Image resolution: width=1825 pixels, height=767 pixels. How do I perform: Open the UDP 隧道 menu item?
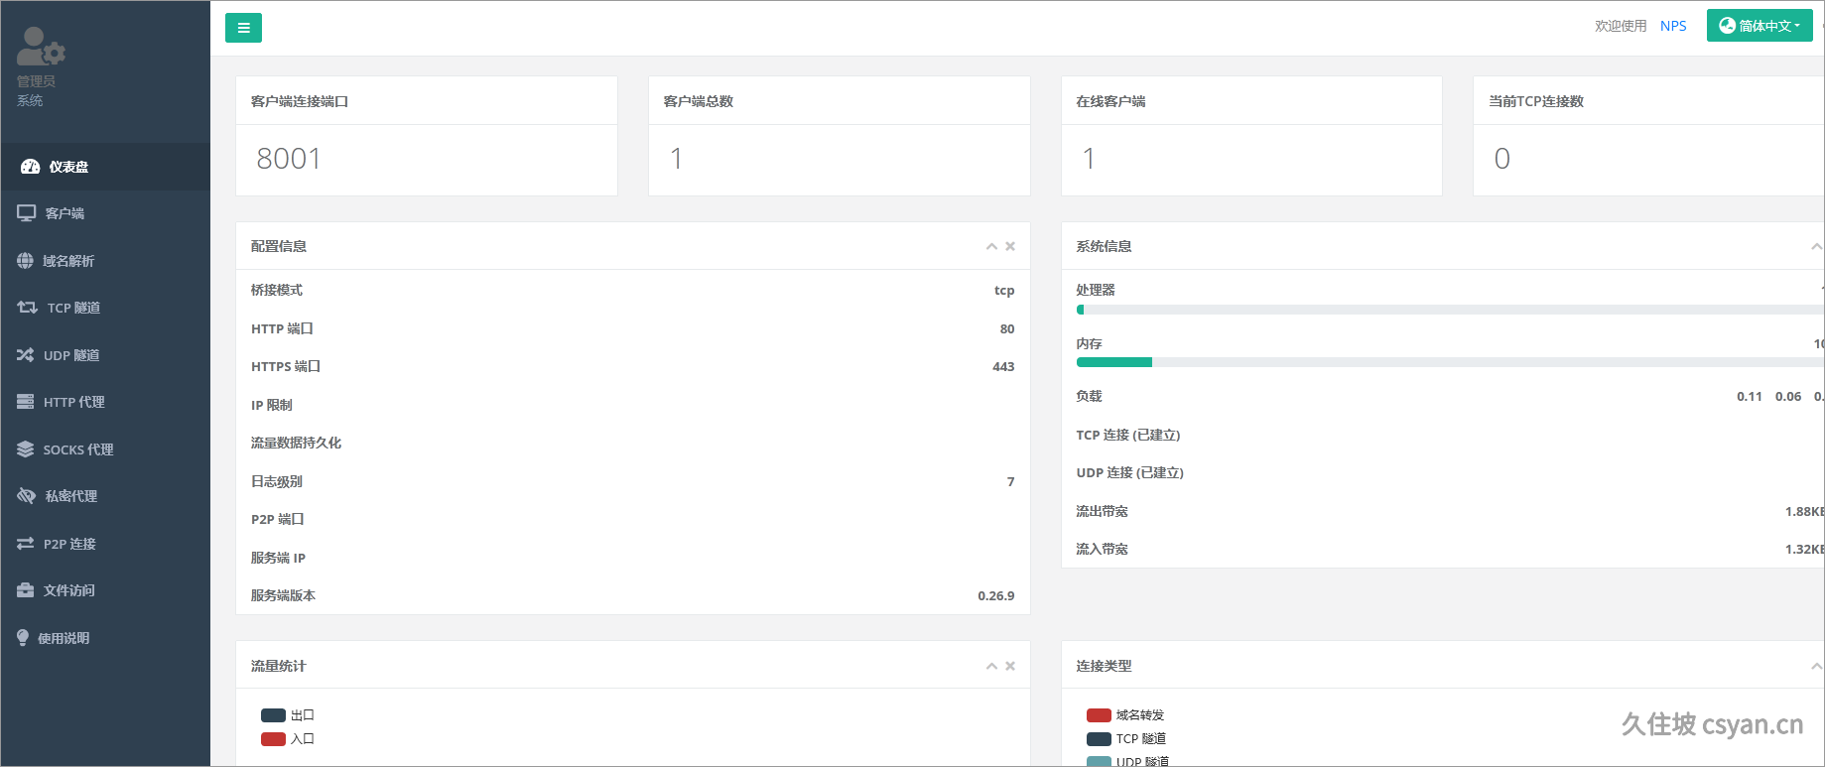click(x=105, y=355)
